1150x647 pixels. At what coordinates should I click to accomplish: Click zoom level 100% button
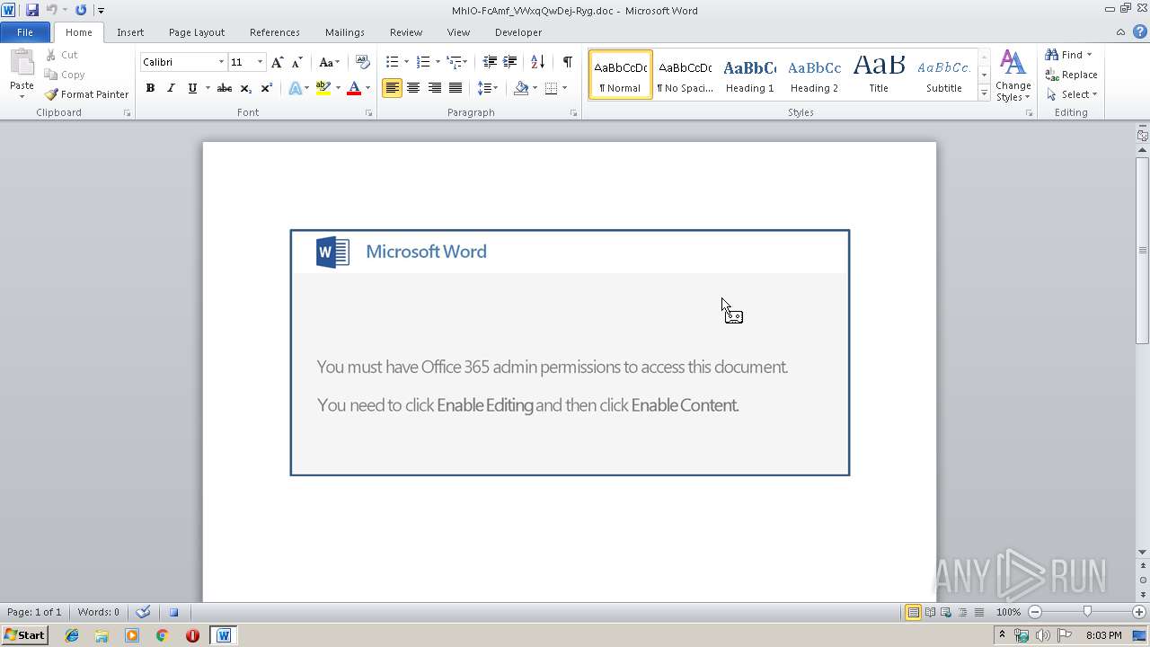pos(1008,612)
